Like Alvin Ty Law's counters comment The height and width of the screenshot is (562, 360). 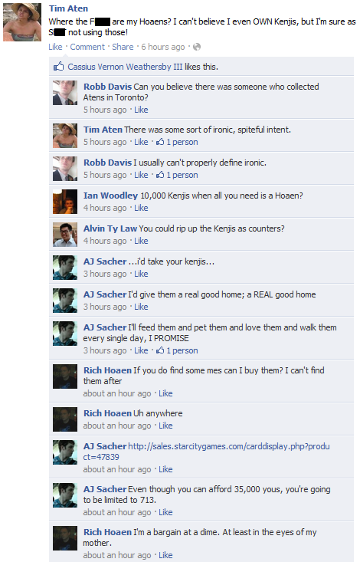pos(141,241)
